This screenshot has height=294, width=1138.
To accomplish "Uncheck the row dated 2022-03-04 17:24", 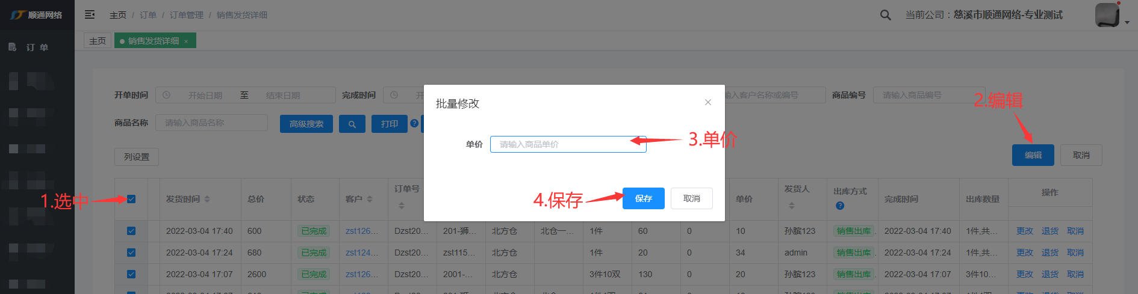I will point(131,253).
